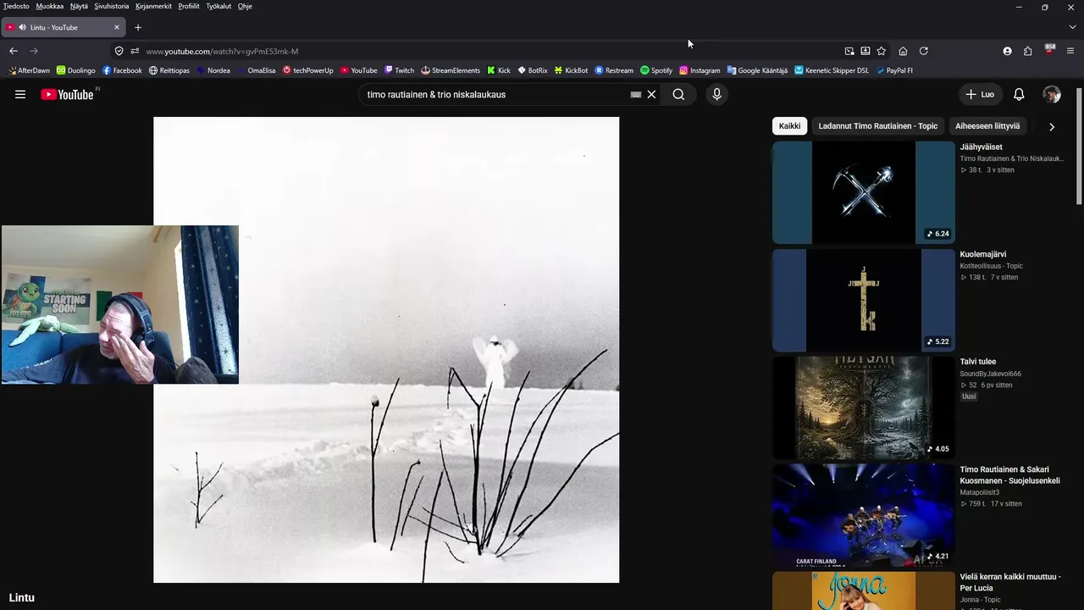The image size is (1084, 610).
Task: Click the picture-in-picture icon in address bar
Action: 849,51
